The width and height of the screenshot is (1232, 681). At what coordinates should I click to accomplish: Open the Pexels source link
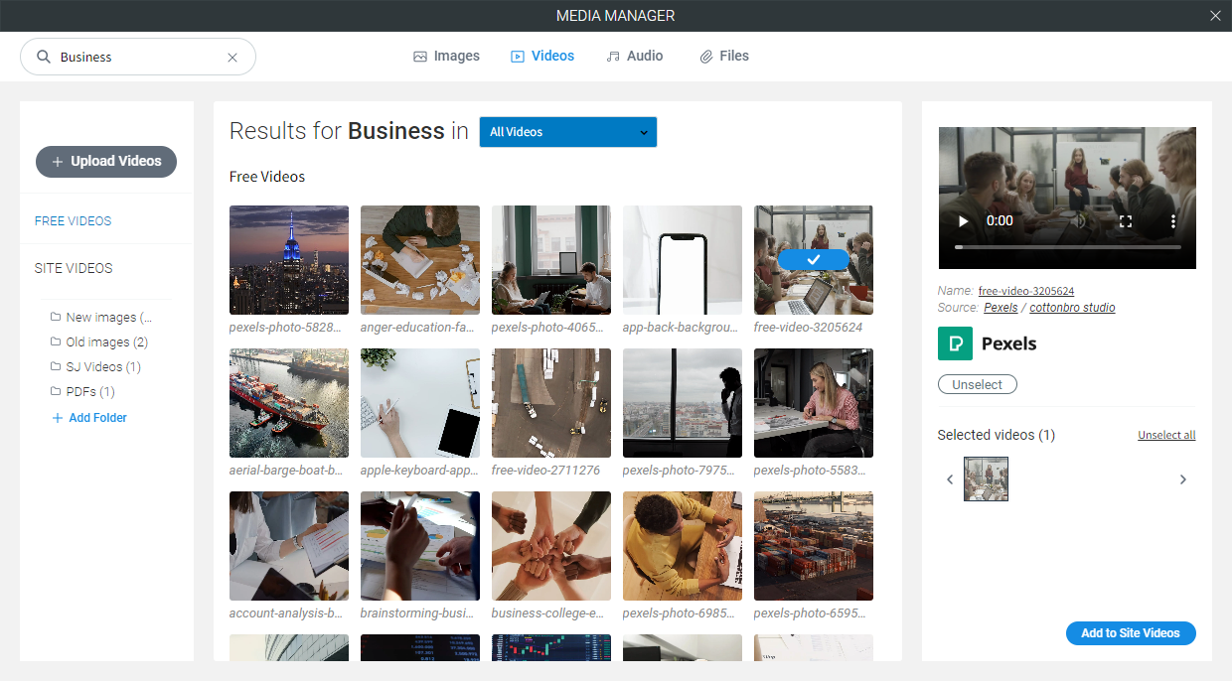pos(1001,308)
